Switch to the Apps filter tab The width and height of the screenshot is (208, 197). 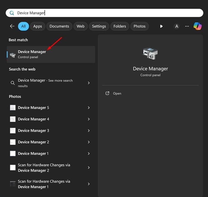37,26
